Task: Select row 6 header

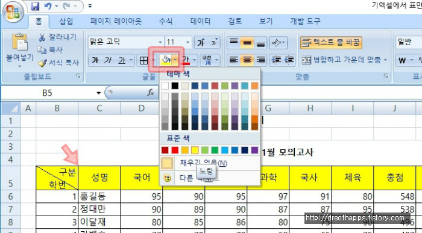Action: tap(10, 196)
